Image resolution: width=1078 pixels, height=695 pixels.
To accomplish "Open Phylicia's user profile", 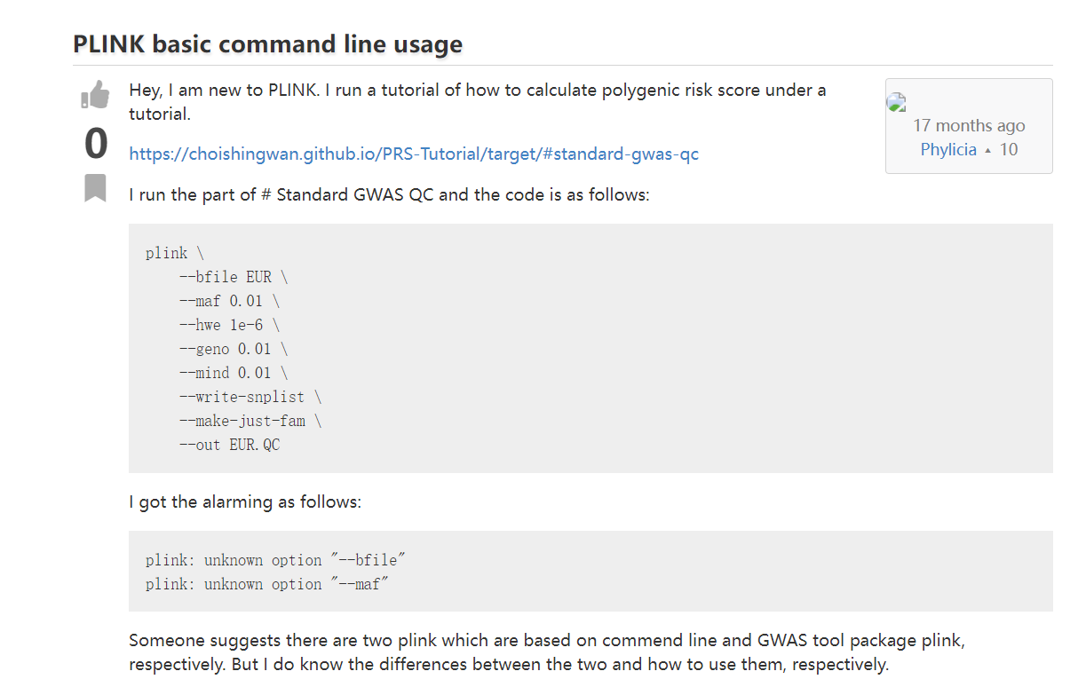I will [948, 149].
